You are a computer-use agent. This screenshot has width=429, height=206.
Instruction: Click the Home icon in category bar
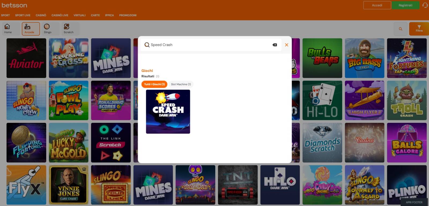coord(8,28)
